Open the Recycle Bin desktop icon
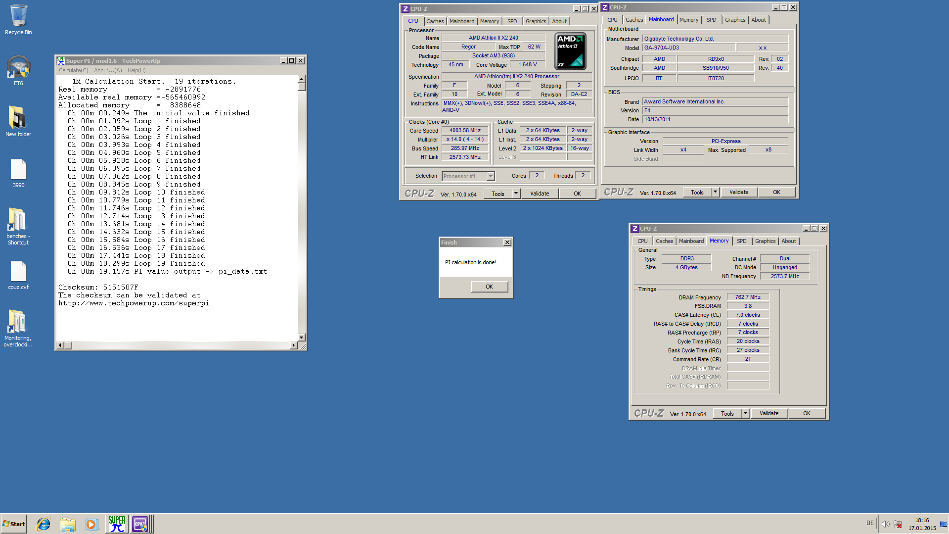 click(18, 20)
